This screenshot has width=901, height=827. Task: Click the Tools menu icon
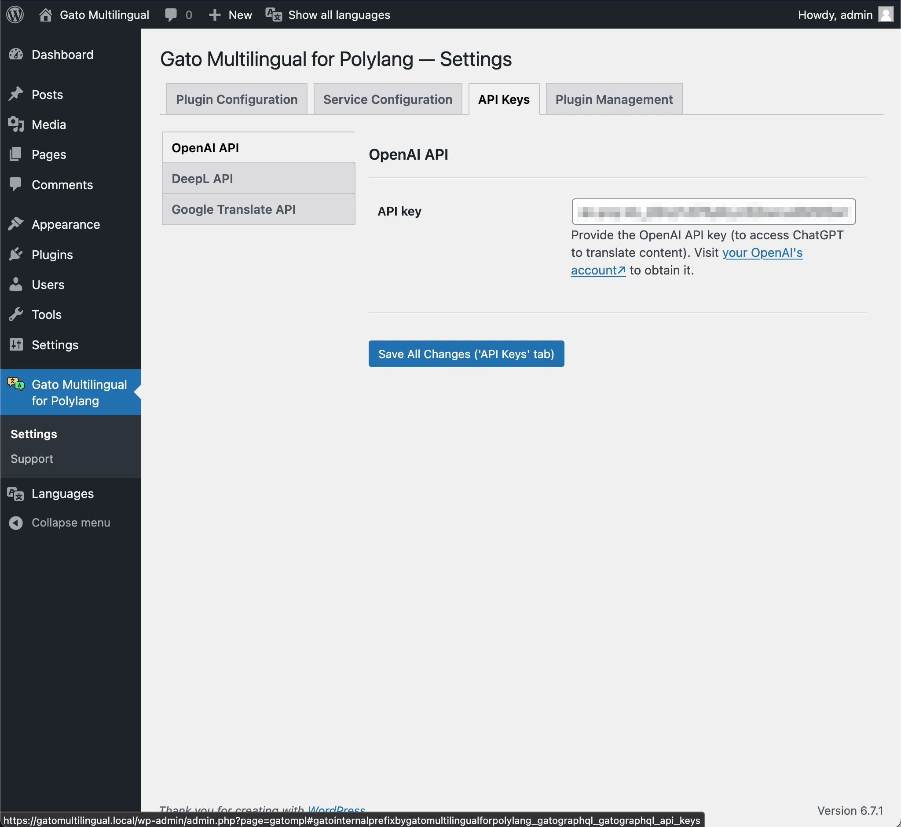[x=16, y=315]
